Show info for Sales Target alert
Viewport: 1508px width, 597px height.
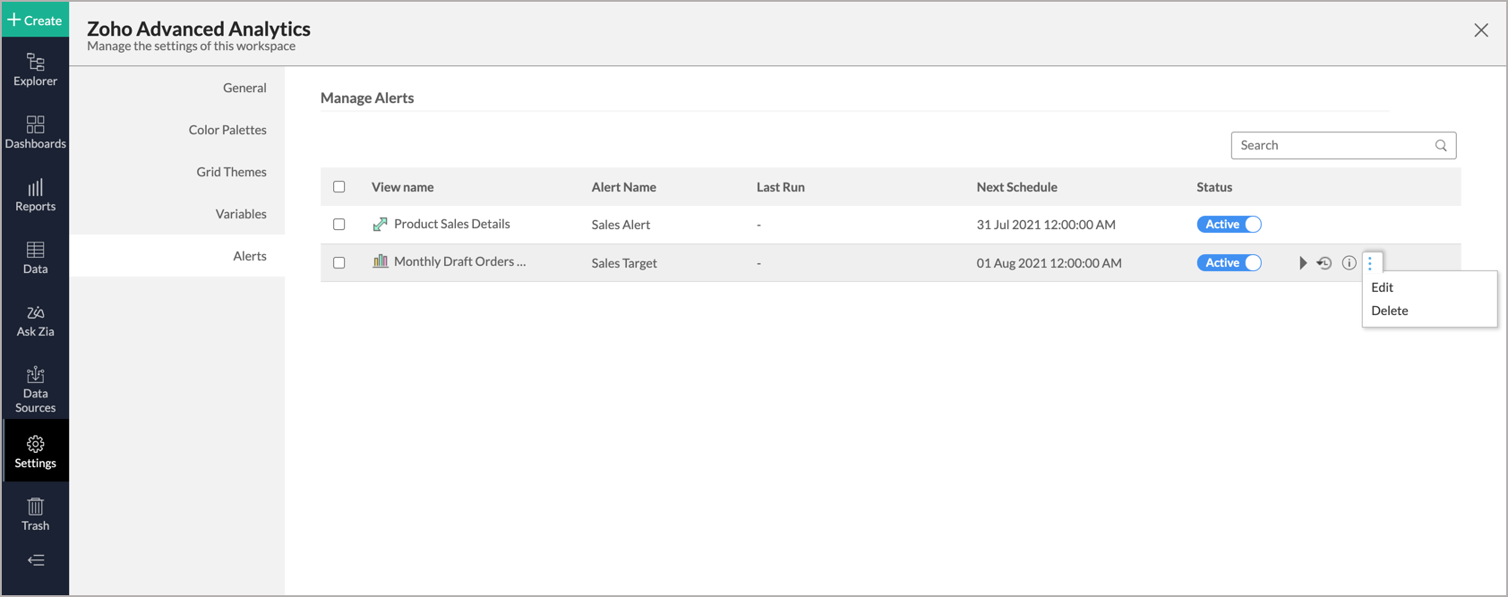click(1349, 263)
